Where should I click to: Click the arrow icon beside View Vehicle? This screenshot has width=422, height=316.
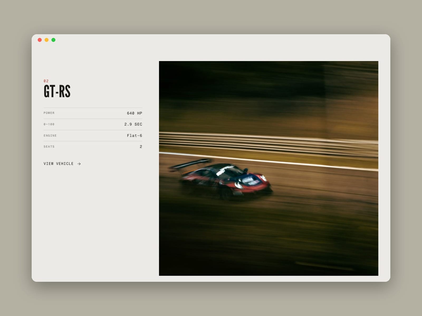79,164
